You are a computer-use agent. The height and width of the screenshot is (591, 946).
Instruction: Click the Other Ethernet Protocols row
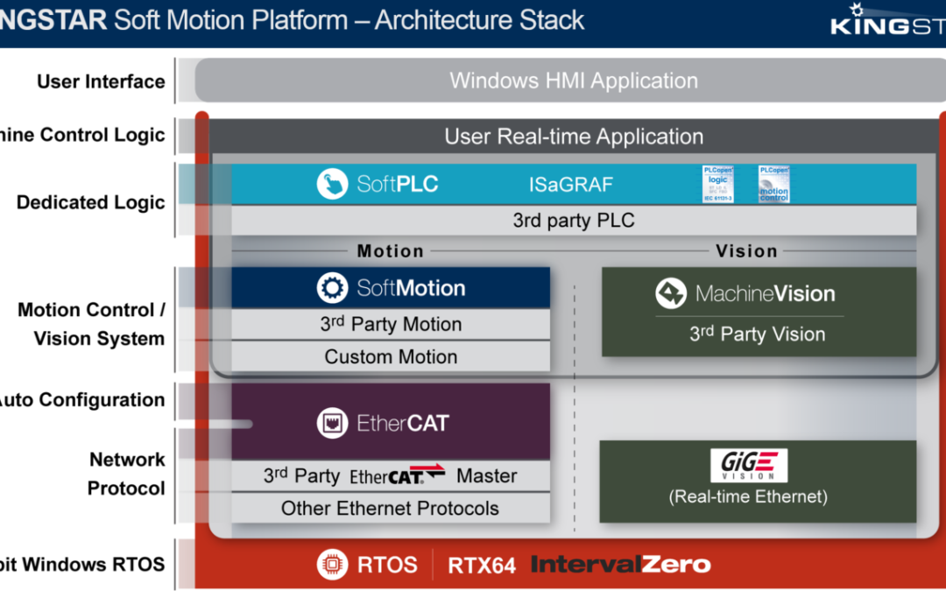click(x=391, y=509)
